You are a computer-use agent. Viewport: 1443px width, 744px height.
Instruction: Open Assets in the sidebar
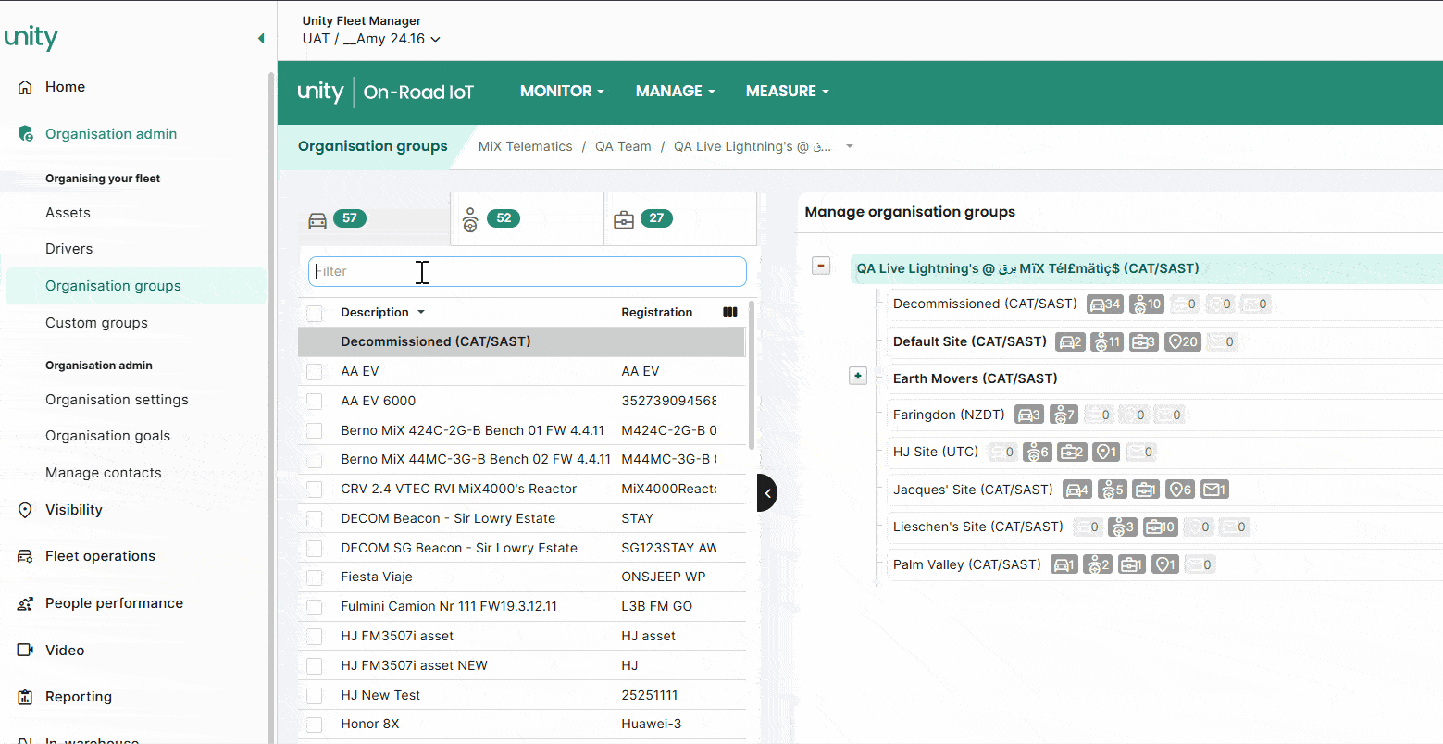68,213
